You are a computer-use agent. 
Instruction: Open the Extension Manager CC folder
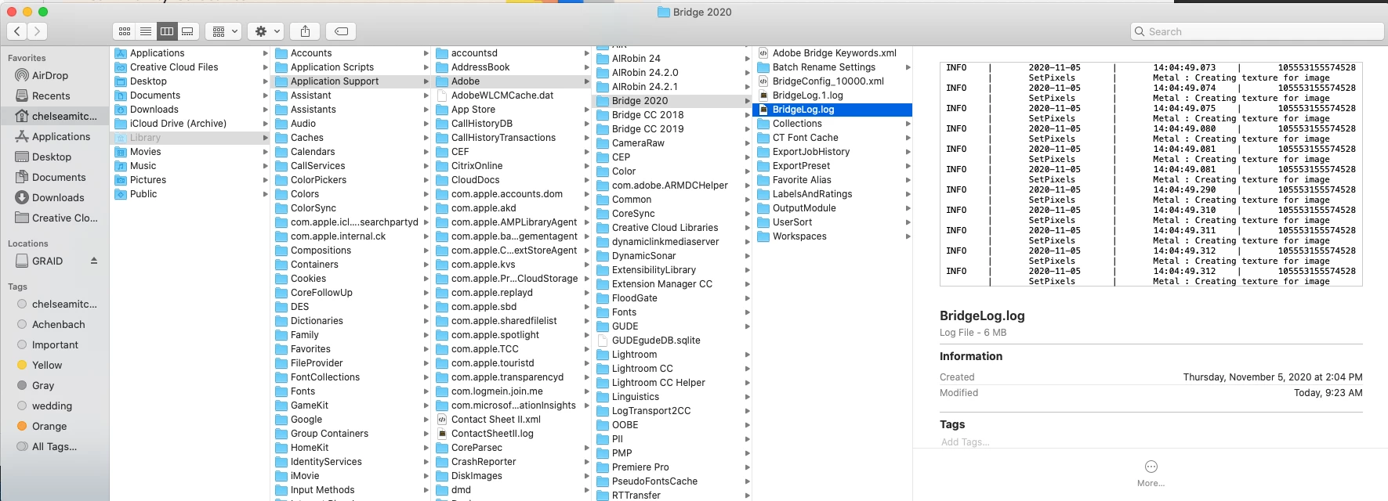673,284
